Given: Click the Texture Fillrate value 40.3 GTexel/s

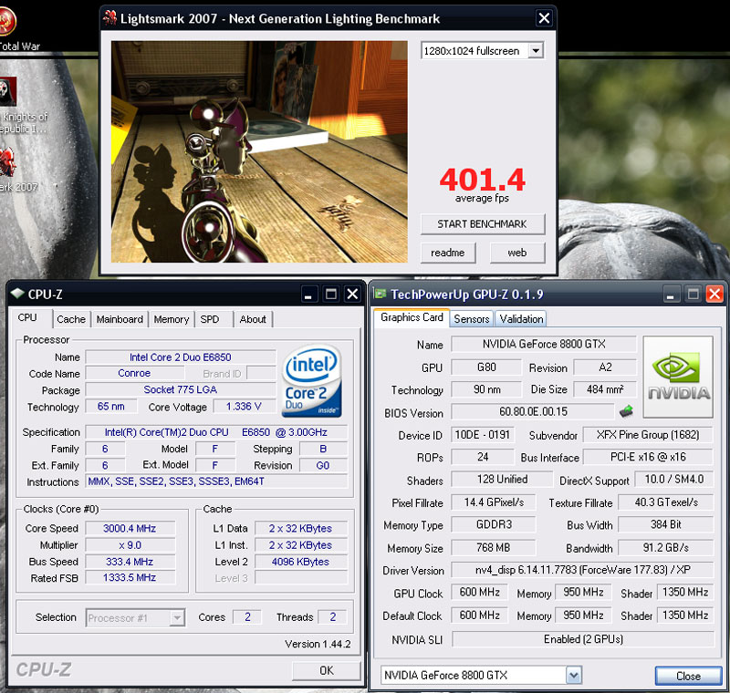Looking at the screenshot, I should pos(666,502).
